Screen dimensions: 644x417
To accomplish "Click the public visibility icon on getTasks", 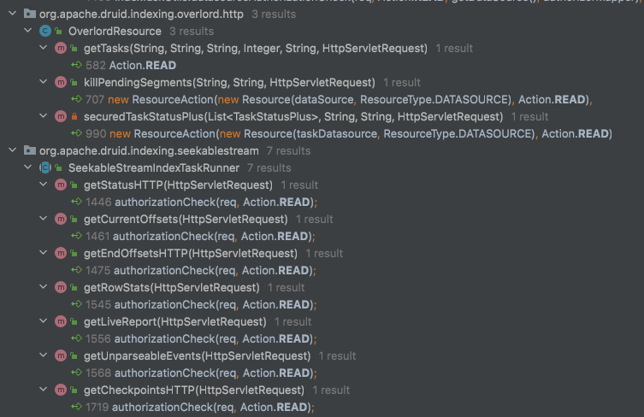I will tap(74, 49).
